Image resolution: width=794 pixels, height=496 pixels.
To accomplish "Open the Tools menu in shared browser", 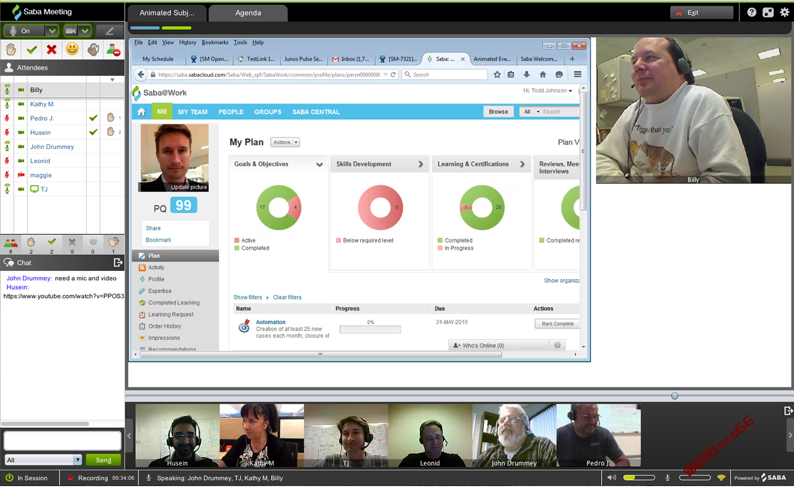I will (241, 42).
